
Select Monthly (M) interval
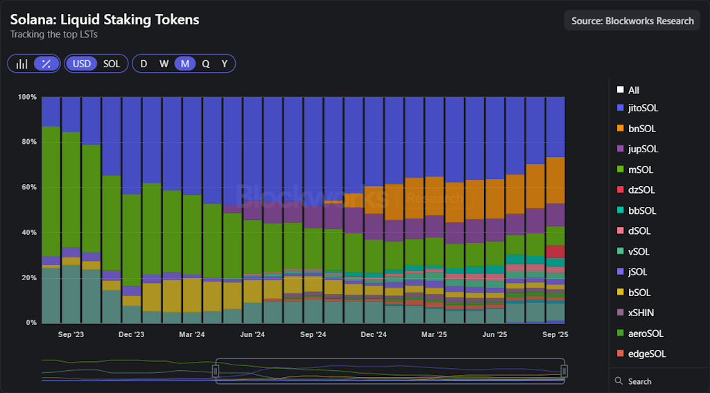coord(185,64)
